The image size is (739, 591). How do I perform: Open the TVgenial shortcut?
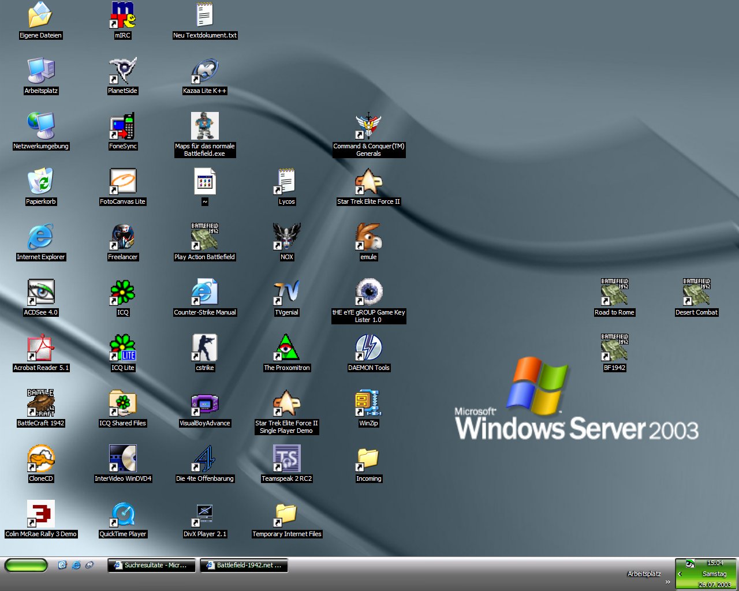tap(286, 293)
